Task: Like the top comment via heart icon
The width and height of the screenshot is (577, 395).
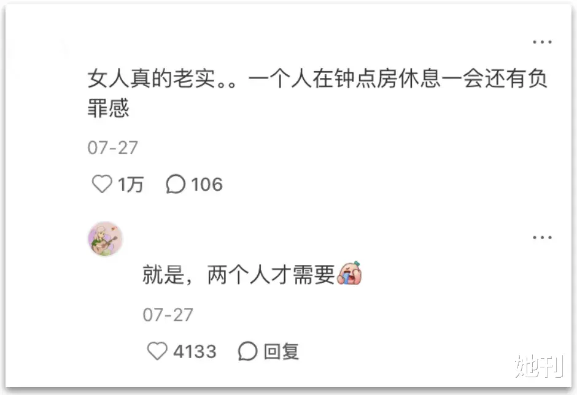Action: click(102, 183)
